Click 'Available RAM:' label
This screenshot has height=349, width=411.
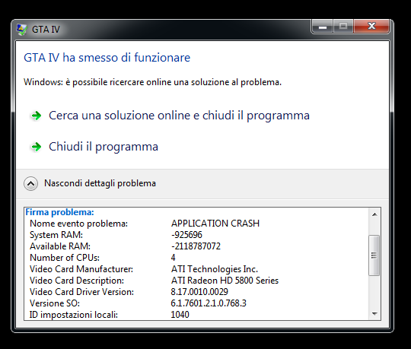[x=60, y=246]
